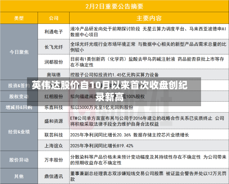Click the '盛和资源' company cell
Viewport: 229px width, 184px height.
(54, 121)
